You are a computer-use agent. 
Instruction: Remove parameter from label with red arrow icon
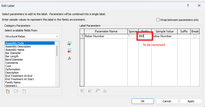coord(70,50)
